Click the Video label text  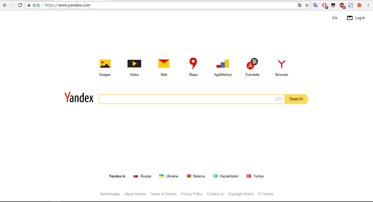pos(134,75)
